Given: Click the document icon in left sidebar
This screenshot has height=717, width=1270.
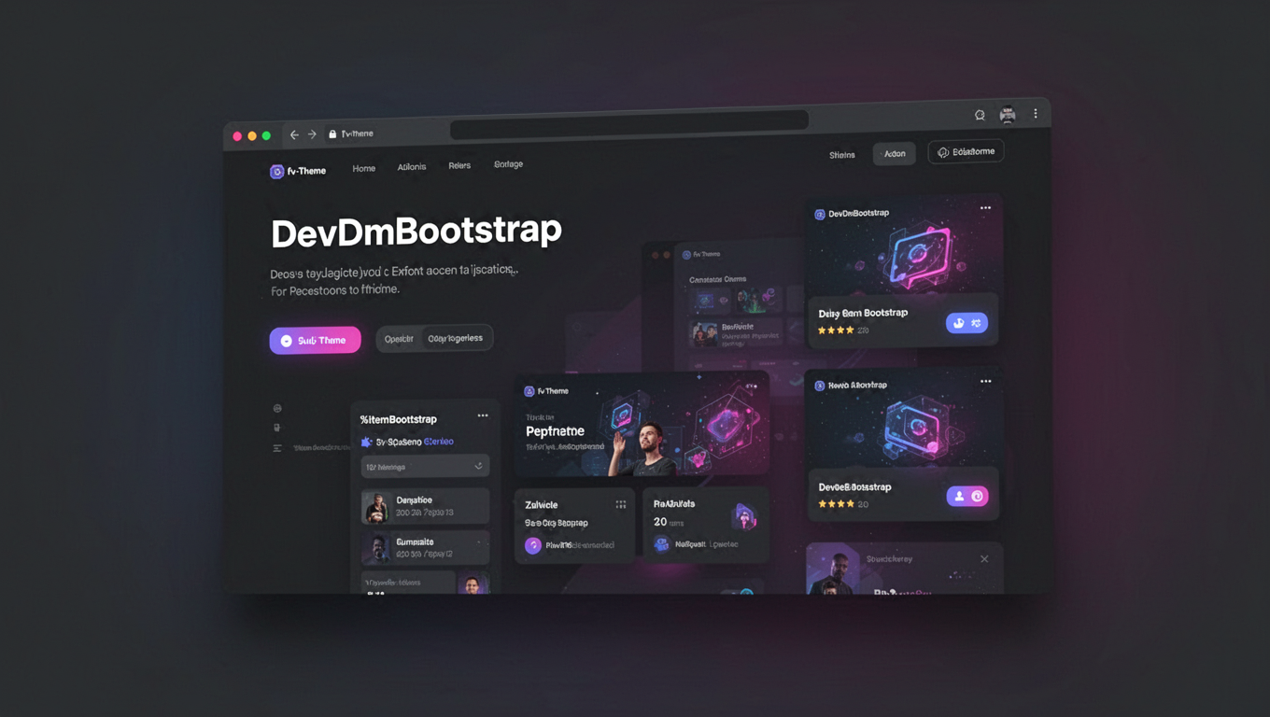Looking at the screenshot, I should pyautogui.click(x=277, y=428).
